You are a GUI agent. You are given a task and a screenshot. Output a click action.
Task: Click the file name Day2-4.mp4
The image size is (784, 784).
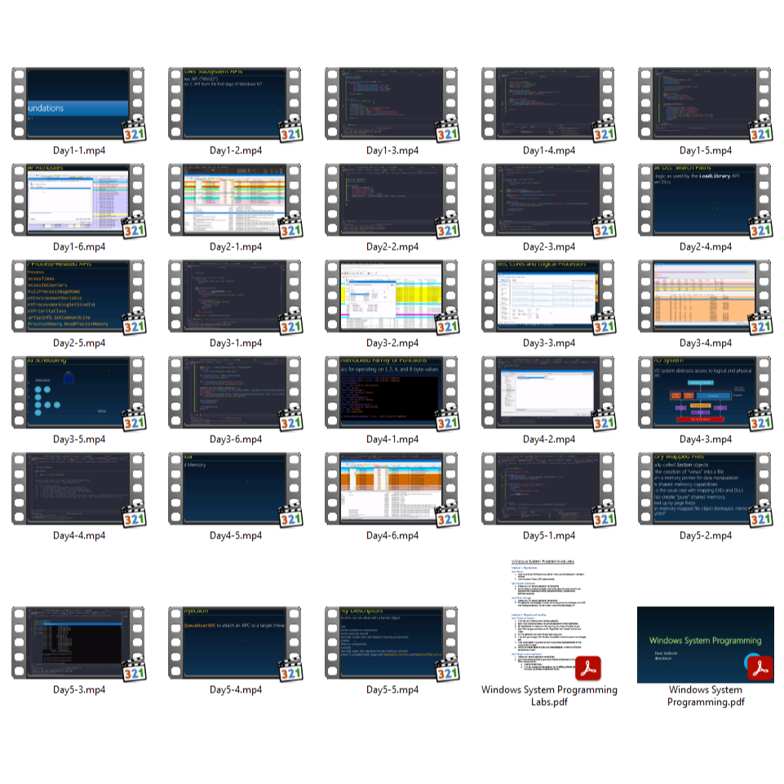(706, 246)
